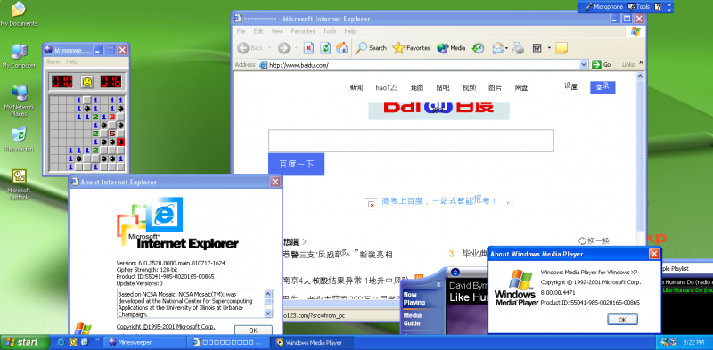Screen dimensions: 713x350
Task: Click the blue 百度一下 search button
Action: [x=297, y=164]
